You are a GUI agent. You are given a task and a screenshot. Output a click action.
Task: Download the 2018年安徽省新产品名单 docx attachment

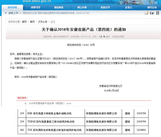[50, 103]
